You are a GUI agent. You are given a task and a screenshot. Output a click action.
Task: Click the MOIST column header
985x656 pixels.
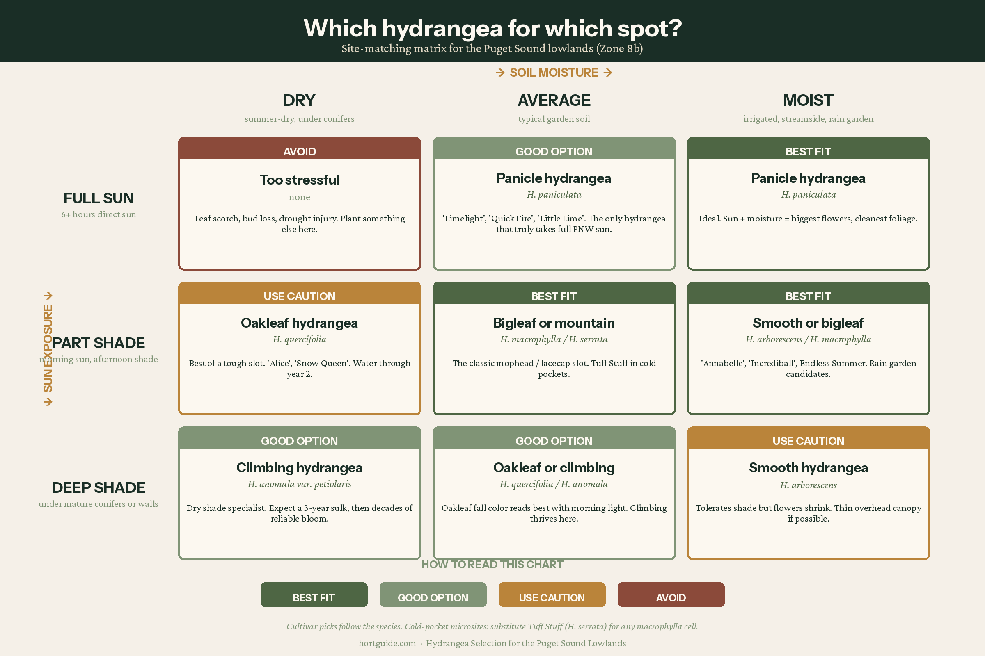(x=808, y=100)
